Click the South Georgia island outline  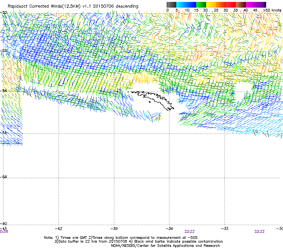point(153,100)
